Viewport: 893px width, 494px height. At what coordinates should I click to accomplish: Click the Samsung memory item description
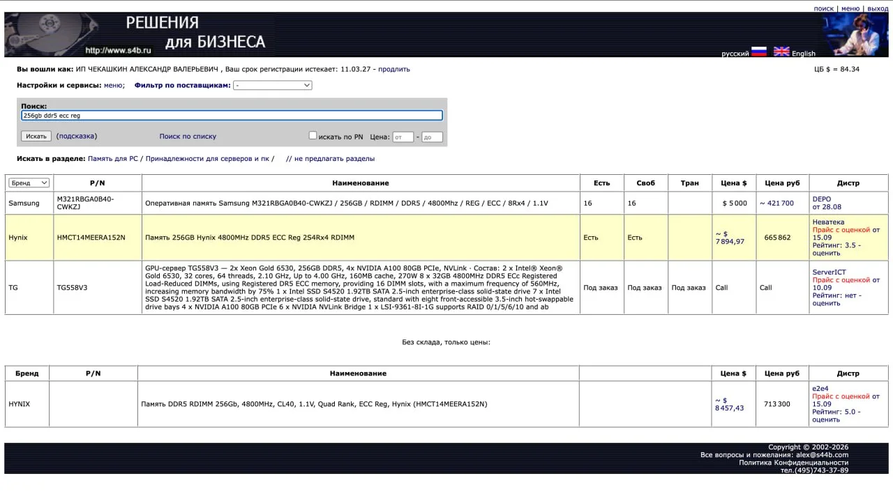[347, 203]
